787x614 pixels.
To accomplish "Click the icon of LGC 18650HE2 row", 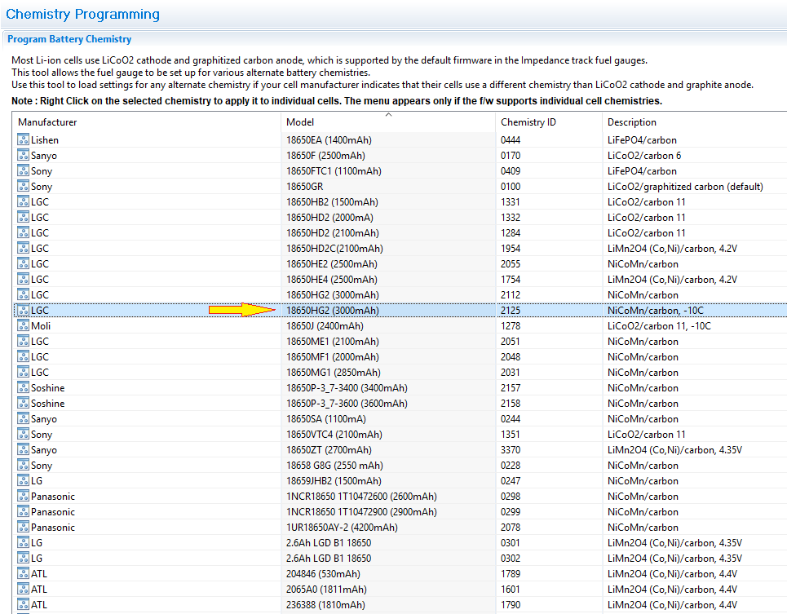I will pos(23,263).
